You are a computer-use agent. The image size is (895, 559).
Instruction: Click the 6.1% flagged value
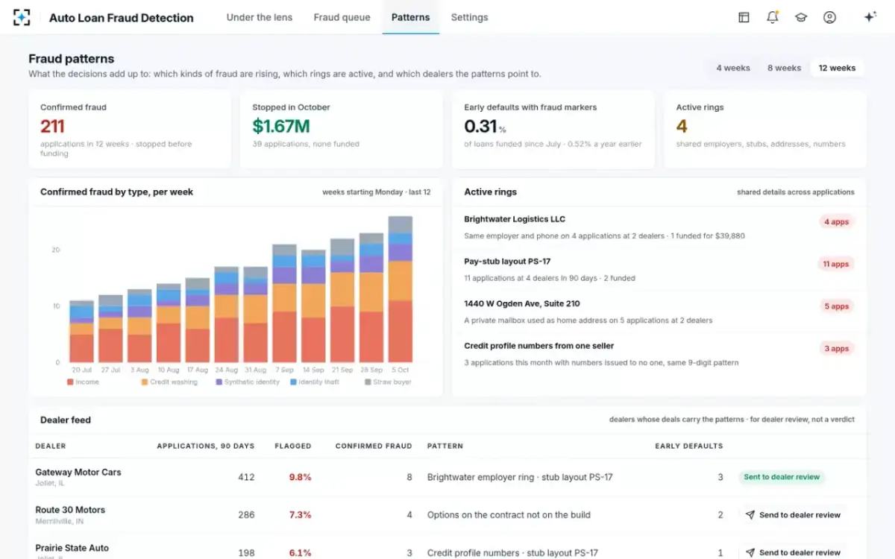tap(300, 553)
